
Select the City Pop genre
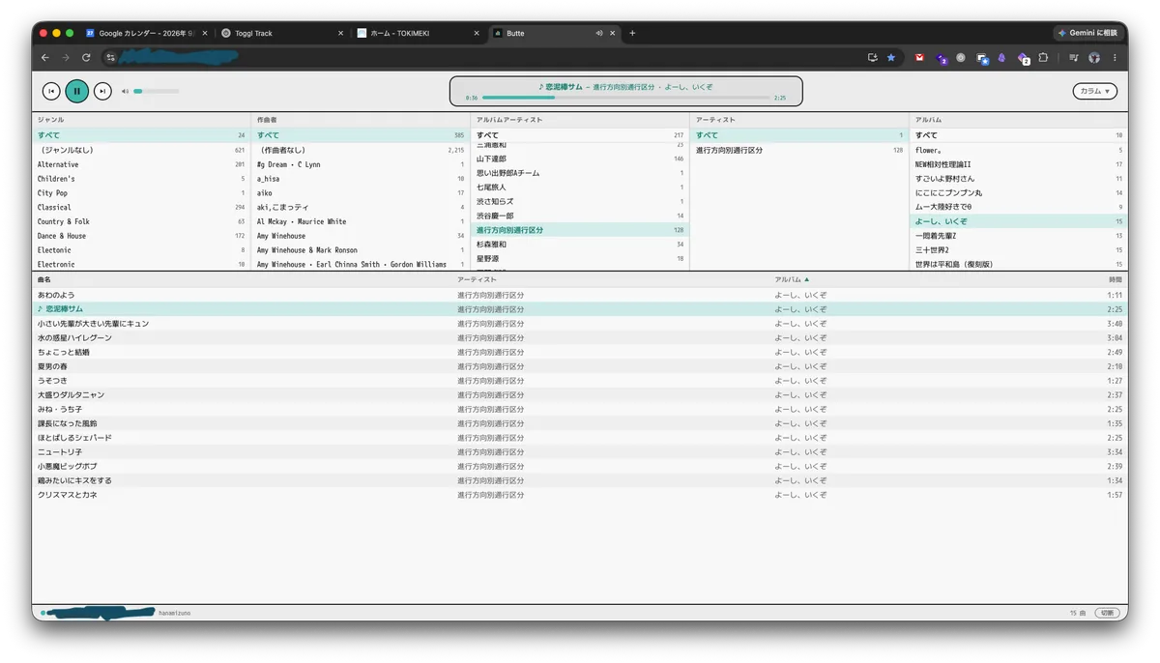(x=141, y=193)
